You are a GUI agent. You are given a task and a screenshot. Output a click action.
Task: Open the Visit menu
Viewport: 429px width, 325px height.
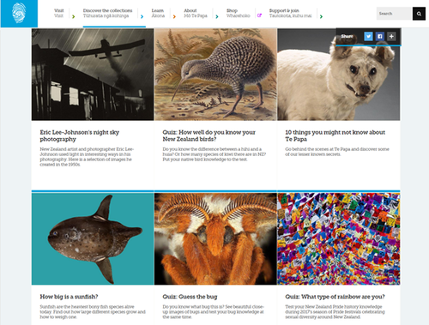[59, 13]
